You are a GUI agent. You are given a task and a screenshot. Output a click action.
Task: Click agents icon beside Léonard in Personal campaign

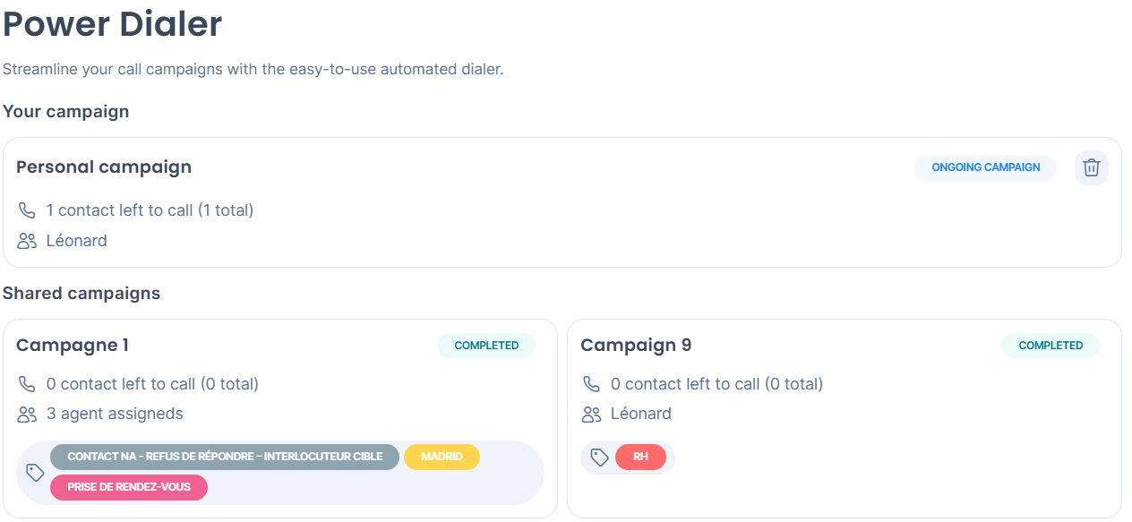pyautogui.click(x=27, y=241)
